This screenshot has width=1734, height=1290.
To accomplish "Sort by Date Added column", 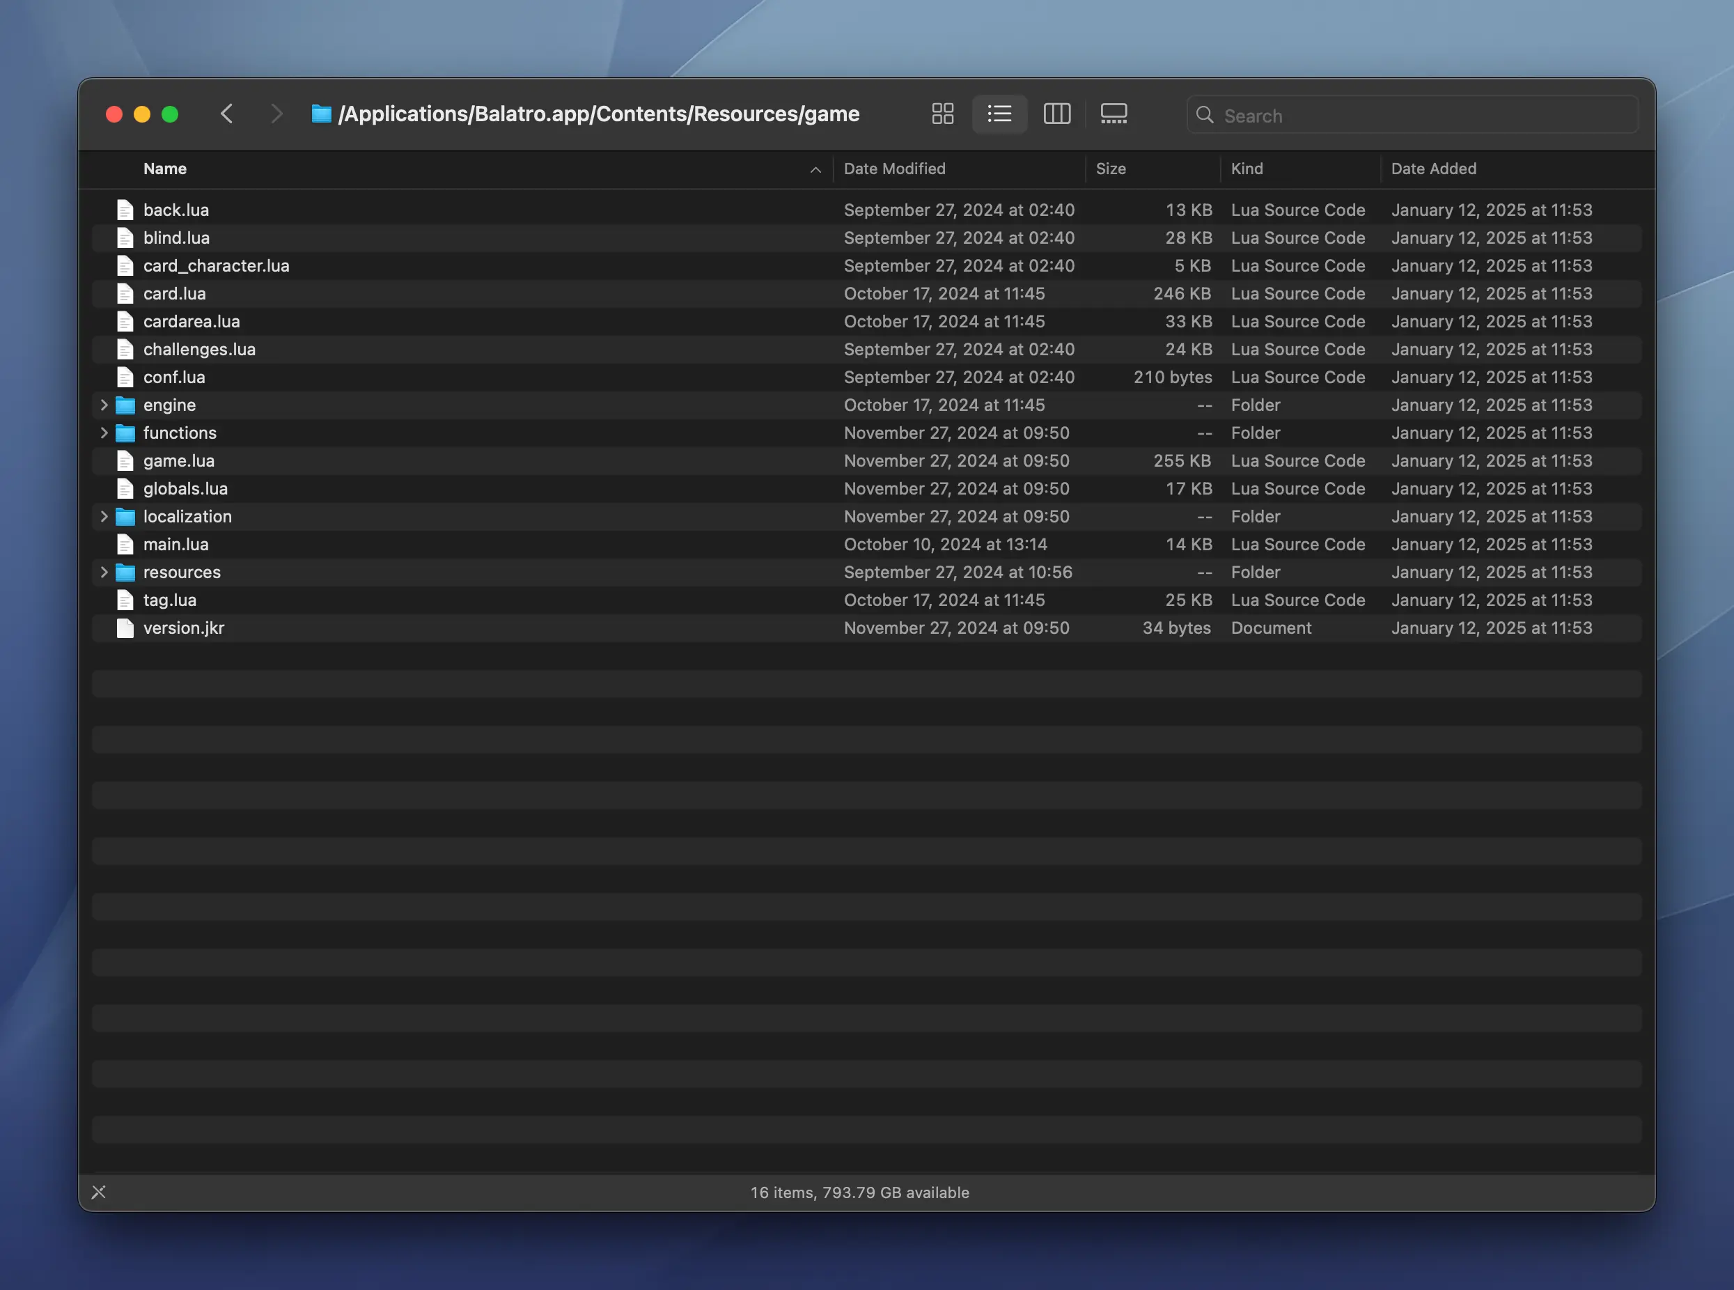I will point(1433,169).
